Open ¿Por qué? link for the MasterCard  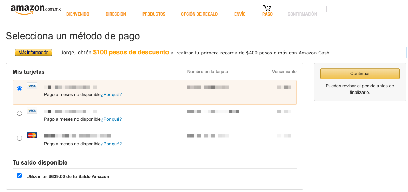click(x=111, y=144)
